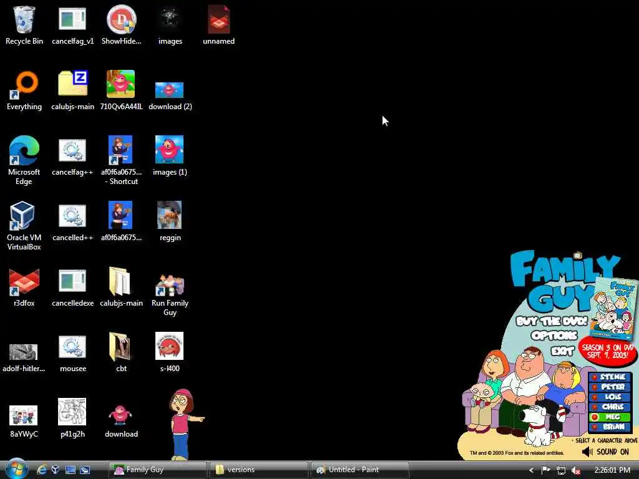Click the muted volume tray icon
The height and width of the screenshot is (479, 639).
pyautogui.click(x=576, y=470)
